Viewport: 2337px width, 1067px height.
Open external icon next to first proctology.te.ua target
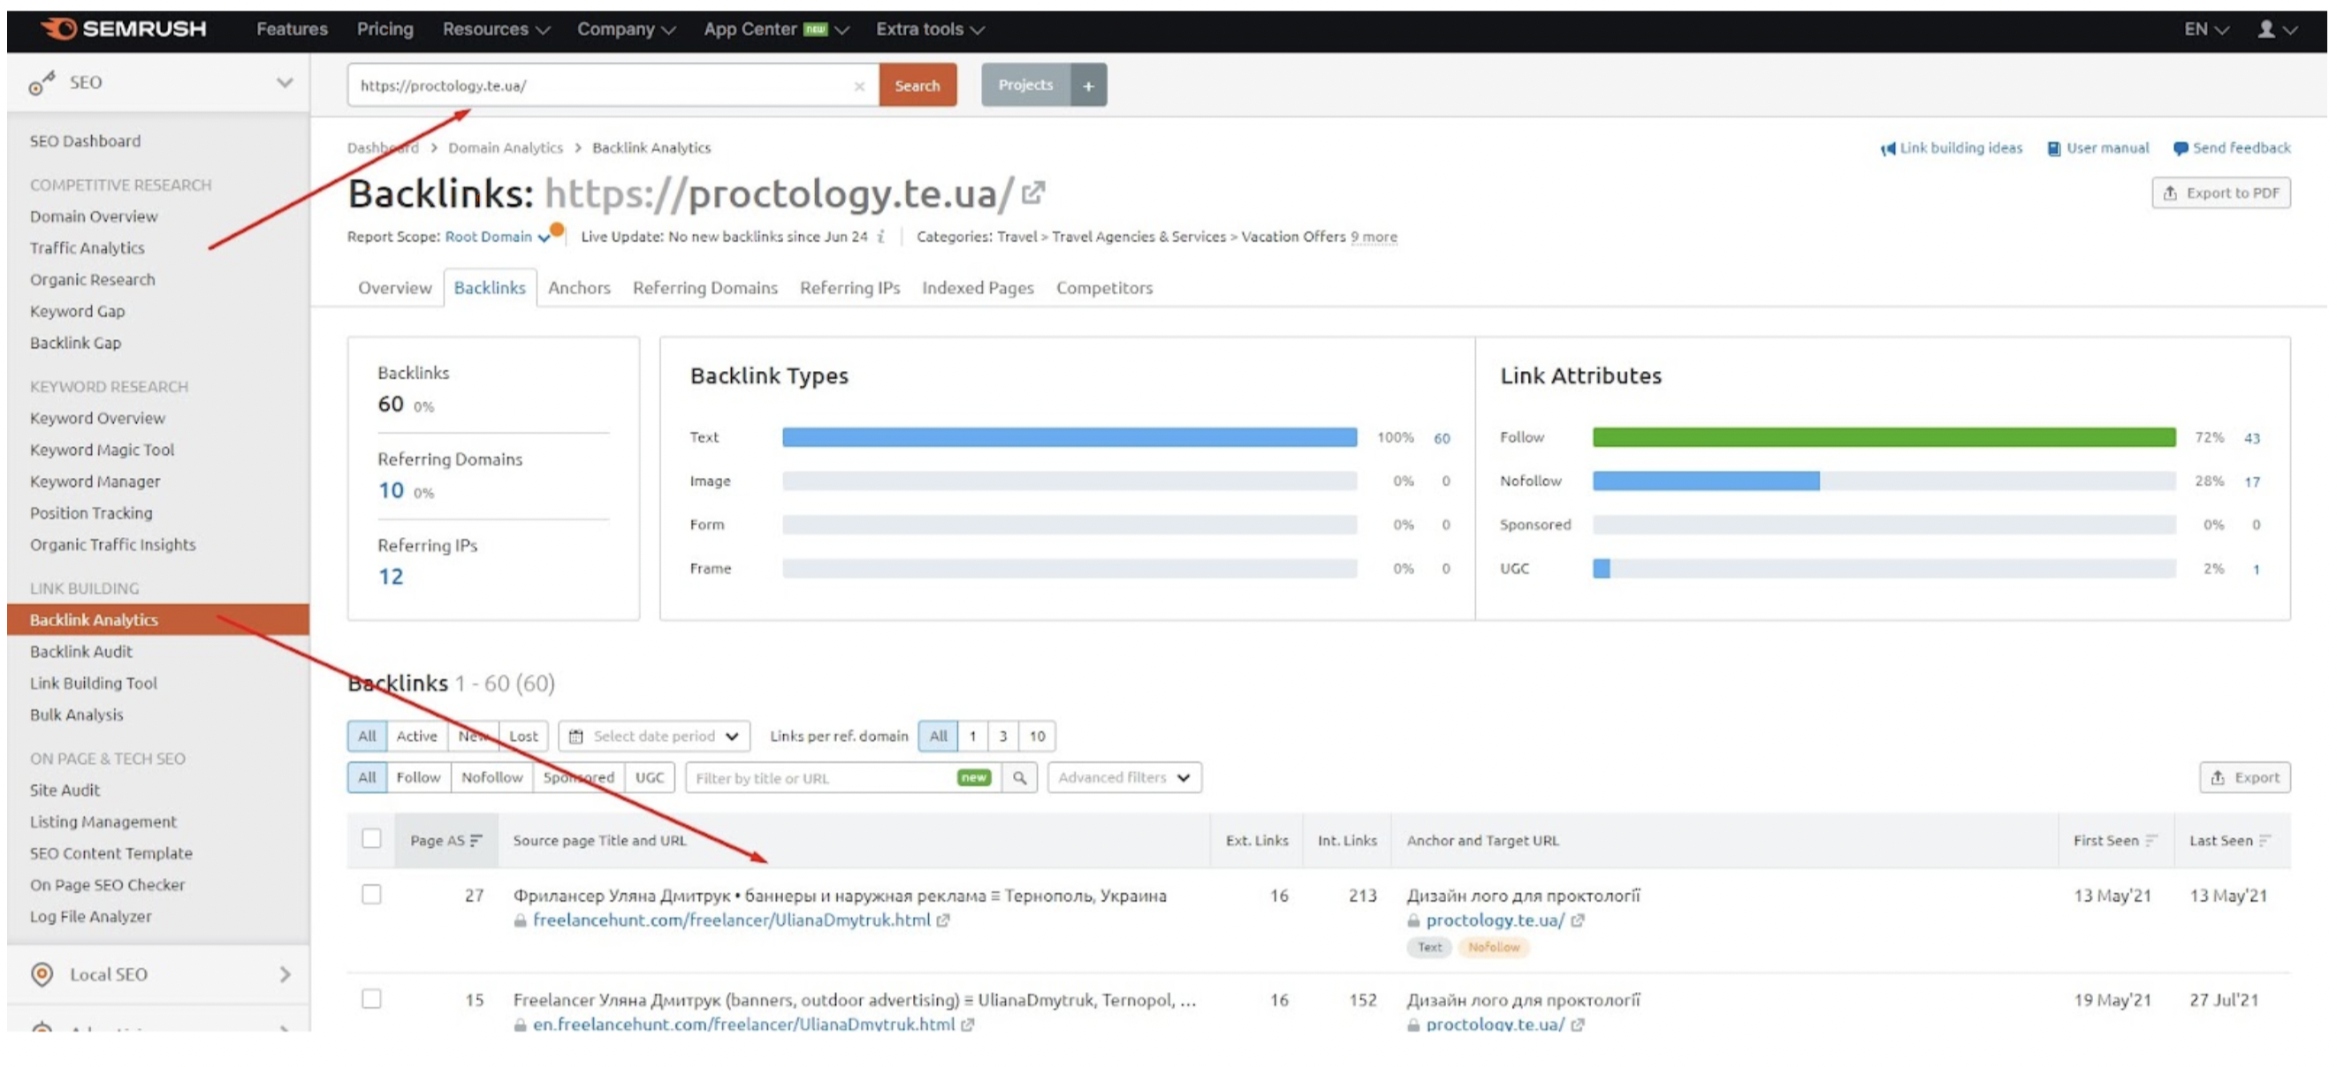pos(1577,920)
